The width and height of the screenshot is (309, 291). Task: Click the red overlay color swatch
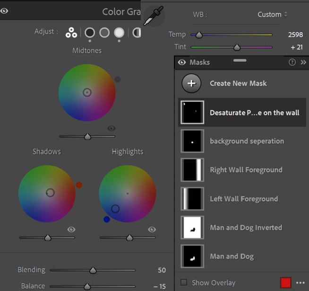tap(286, 282)
